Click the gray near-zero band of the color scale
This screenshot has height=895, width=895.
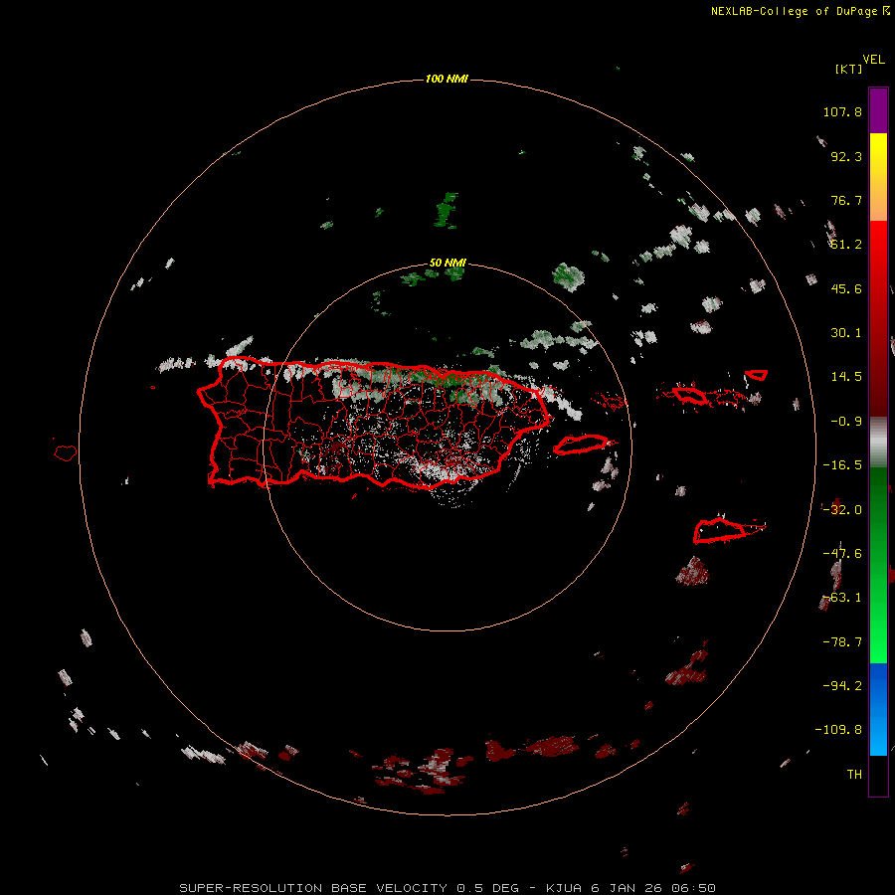878,443
